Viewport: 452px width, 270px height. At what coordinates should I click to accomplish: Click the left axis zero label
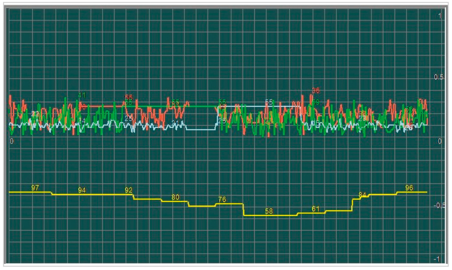click(x=12, y=141)
